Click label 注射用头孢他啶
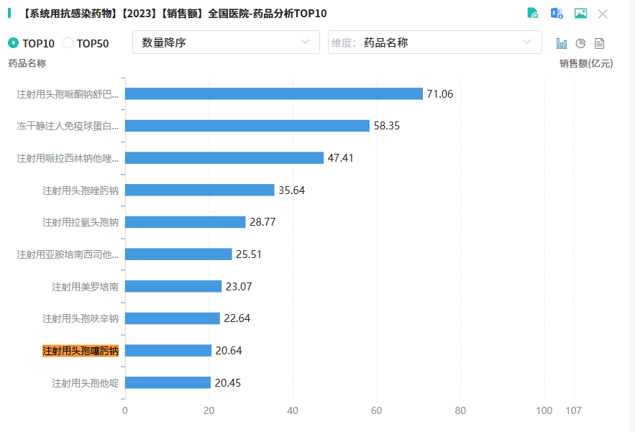 [85, 383]
